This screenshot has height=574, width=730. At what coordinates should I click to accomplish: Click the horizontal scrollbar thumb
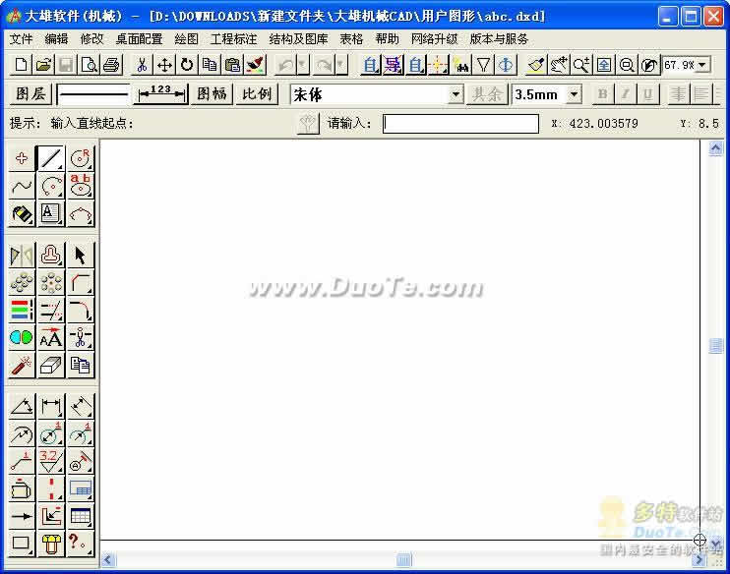(404, 559)
